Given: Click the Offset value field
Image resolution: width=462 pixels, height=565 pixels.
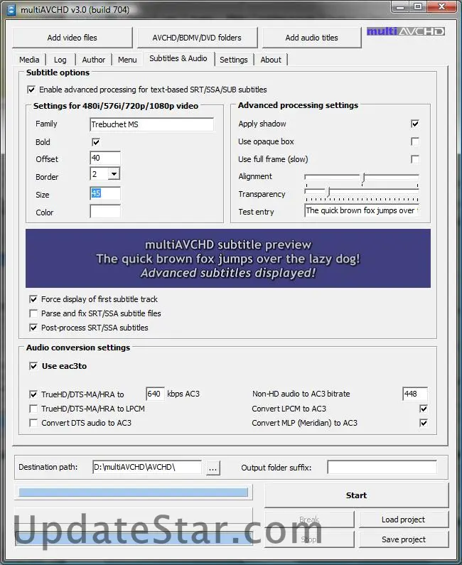Looking at the screenshot, I should 105,158.
